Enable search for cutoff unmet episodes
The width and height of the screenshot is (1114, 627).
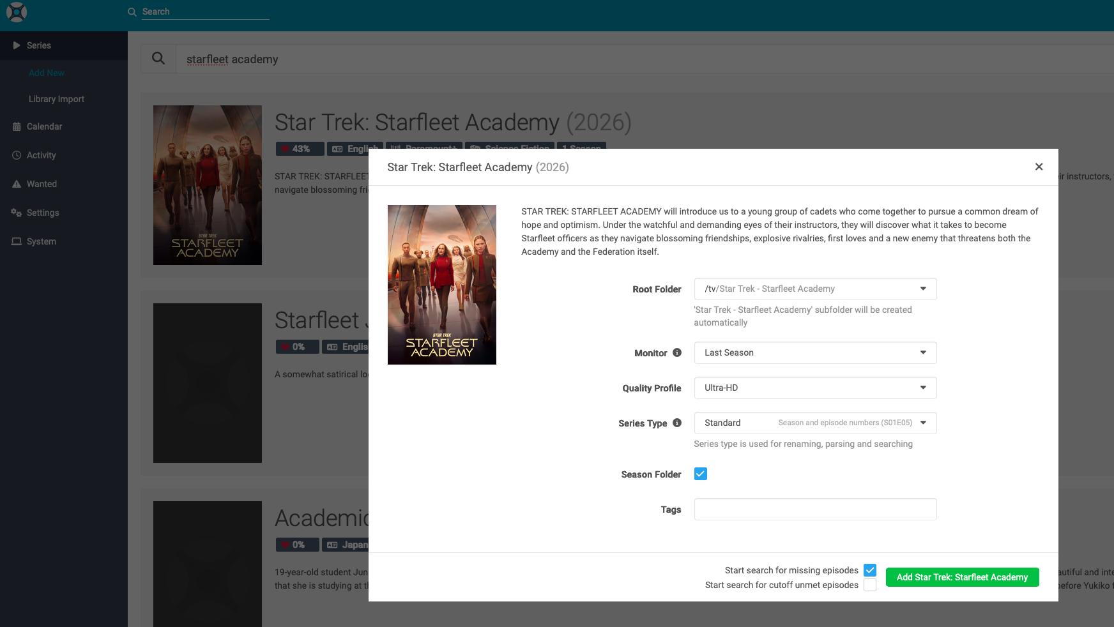869,585
